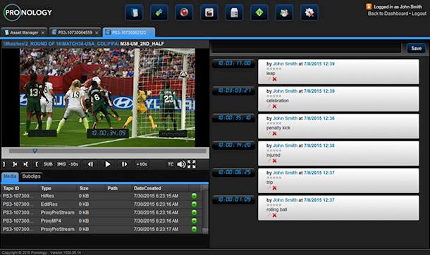
Task: Select the Media tab
Action: pyautogui.click(x=10, y=176)
